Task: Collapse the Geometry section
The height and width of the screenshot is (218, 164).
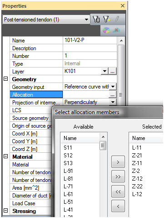Action: [x=5, y=79]
